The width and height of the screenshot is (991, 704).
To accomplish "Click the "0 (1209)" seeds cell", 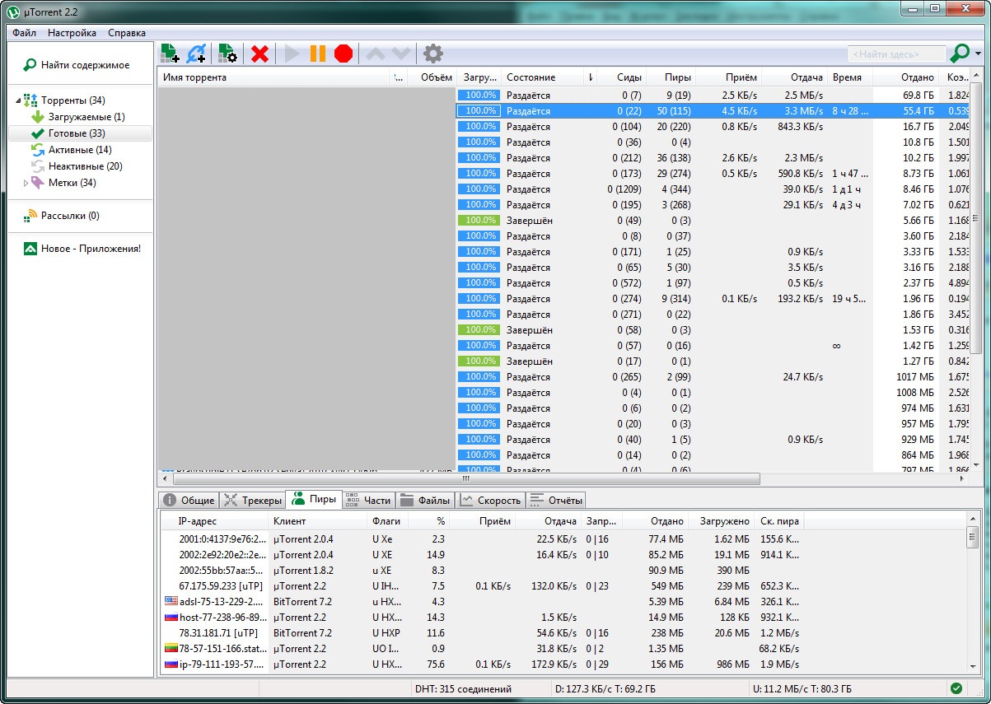I will pos(624,189).
